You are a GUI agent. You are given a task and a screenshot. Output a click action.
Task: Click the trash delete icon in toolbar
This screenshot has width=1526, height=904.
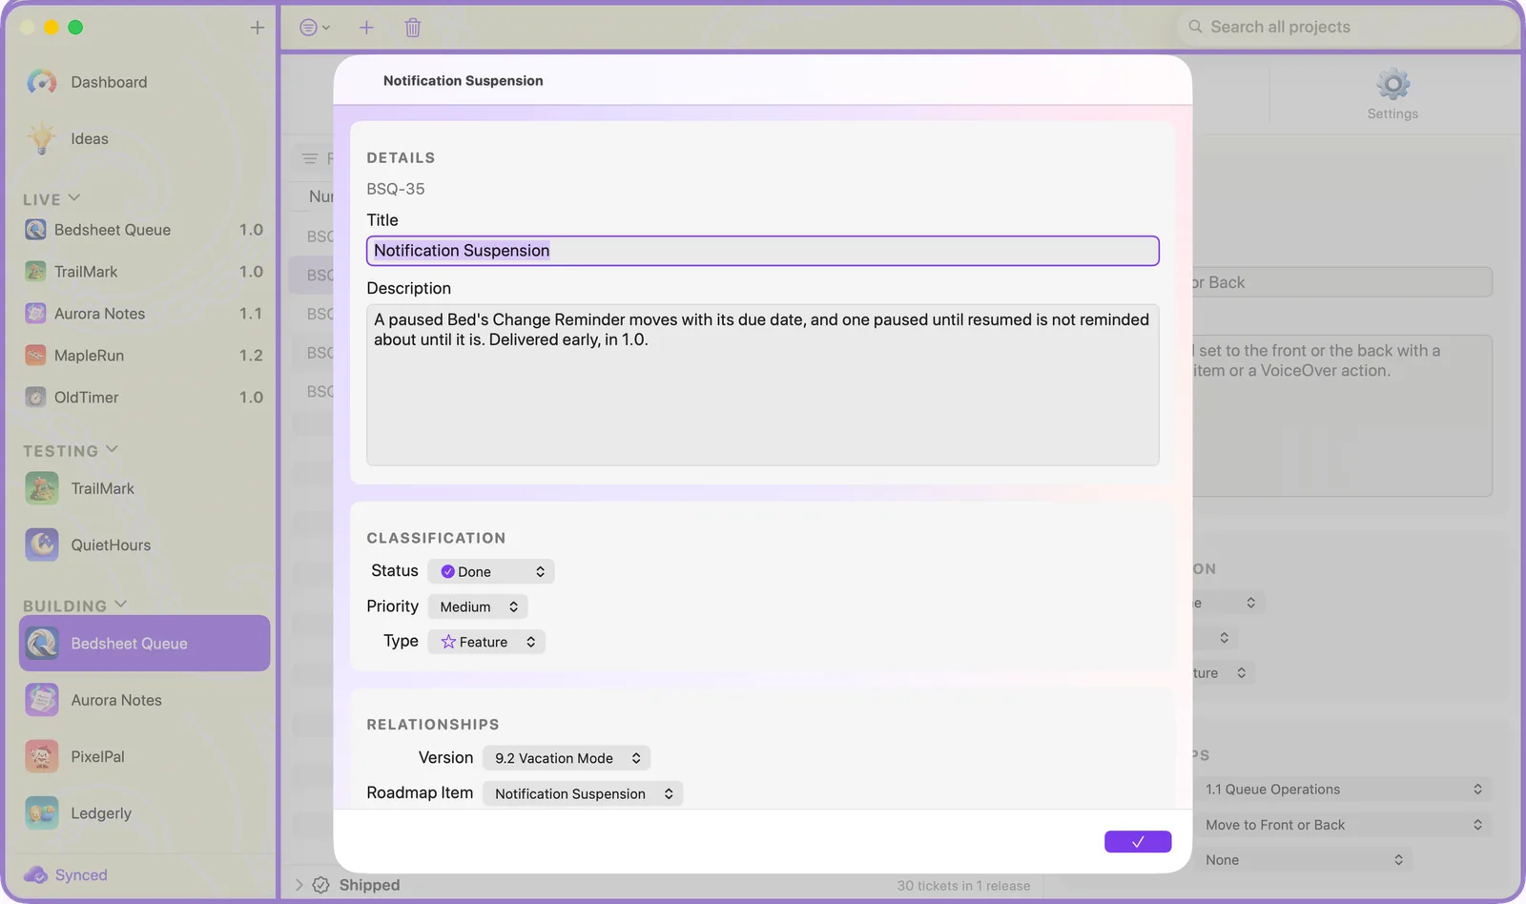coord(413,28)
